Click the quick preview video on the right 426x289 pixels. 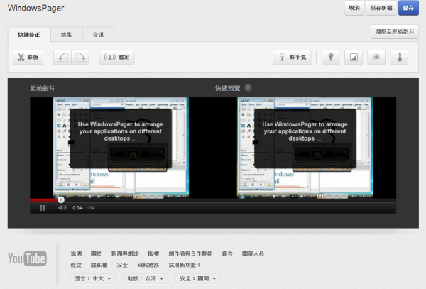[x=305, y=148]
